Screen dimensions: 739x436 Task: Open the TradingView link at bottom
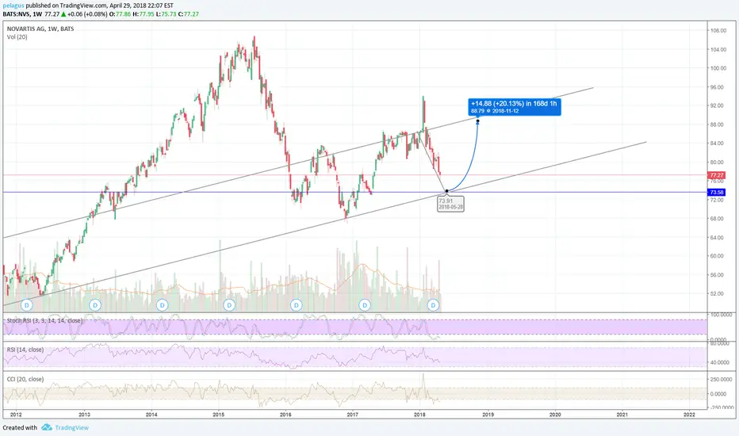[71, 427]
